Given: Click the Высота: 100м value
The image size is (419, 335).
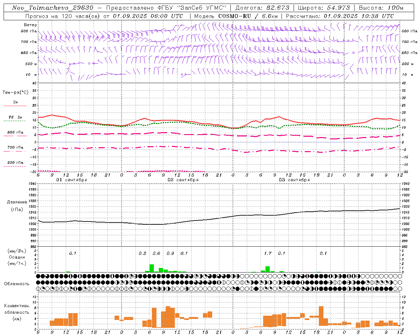Looking at the screenshot, I should [x=381, y=8].
